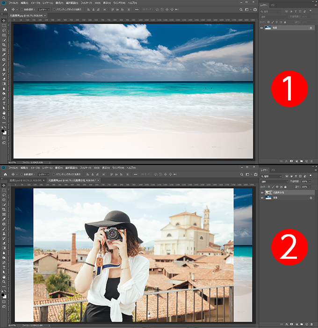The image size is (318, 328).
Task: Select the Rectangular Marquee tool in lower window
Action: pos(4,190)
